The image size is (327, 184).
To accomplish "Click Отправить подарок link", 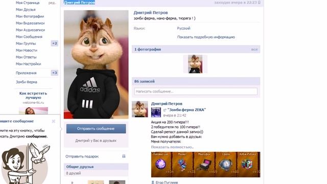I will pyautogui.click(x=82, y=156).
